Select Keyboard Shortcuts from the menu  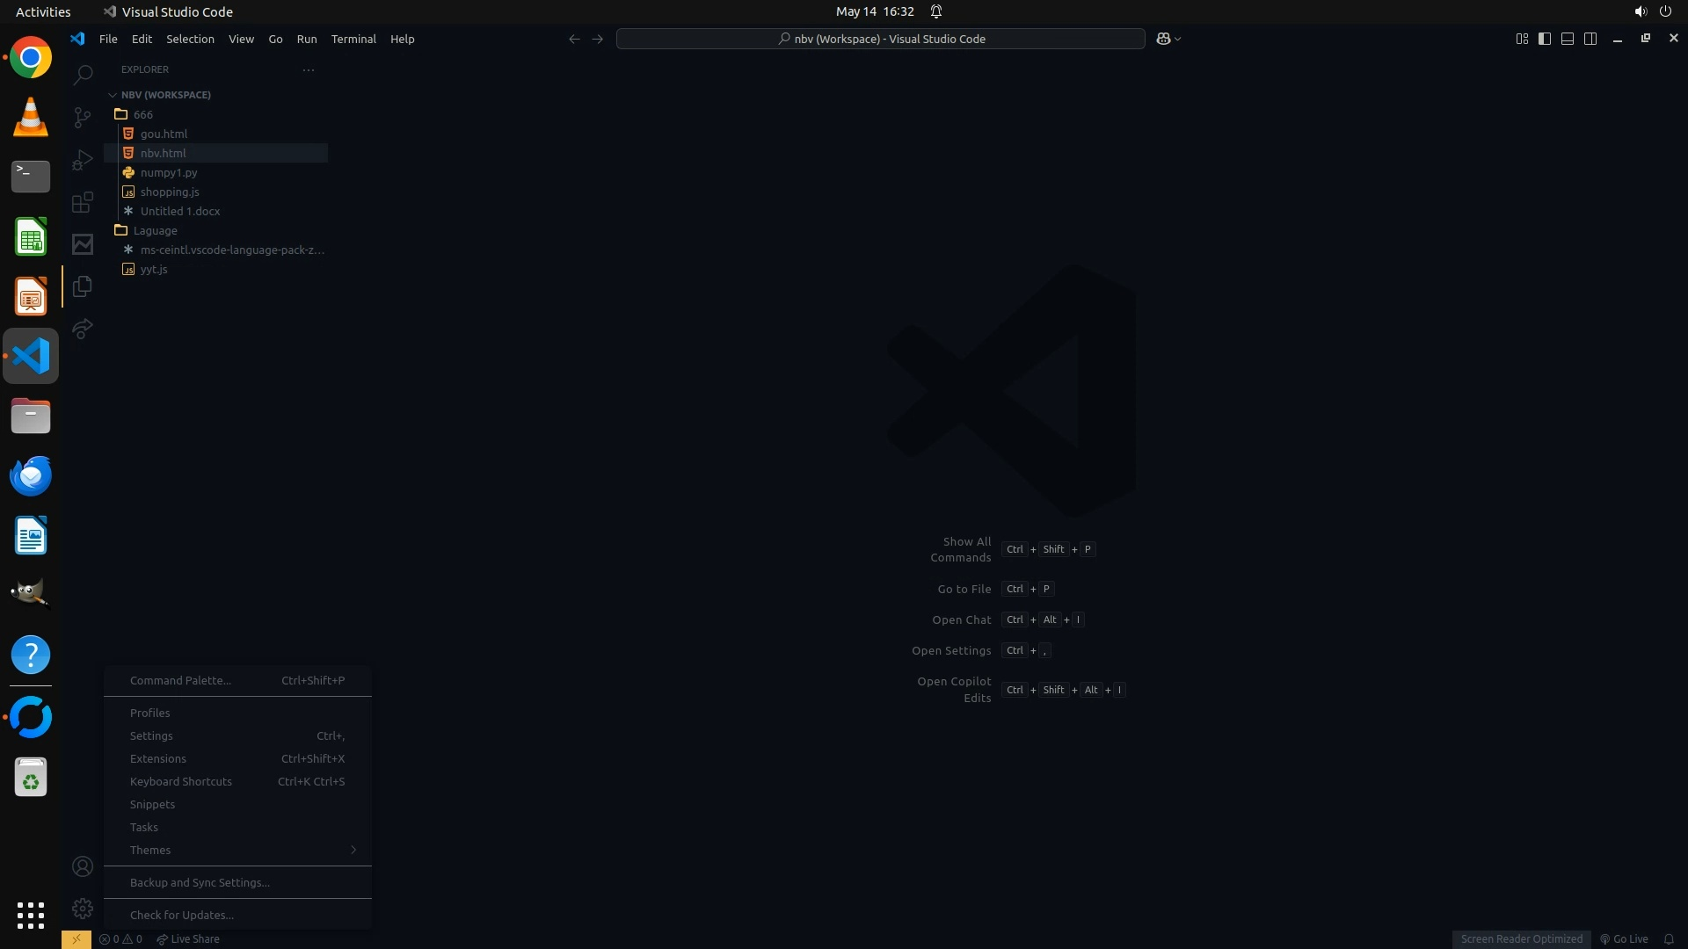point(181,781)
